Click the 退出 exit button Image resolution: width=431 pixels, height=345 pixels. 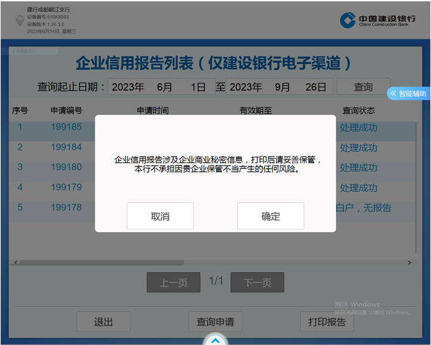pyautogui.click(x=104, y=322)
